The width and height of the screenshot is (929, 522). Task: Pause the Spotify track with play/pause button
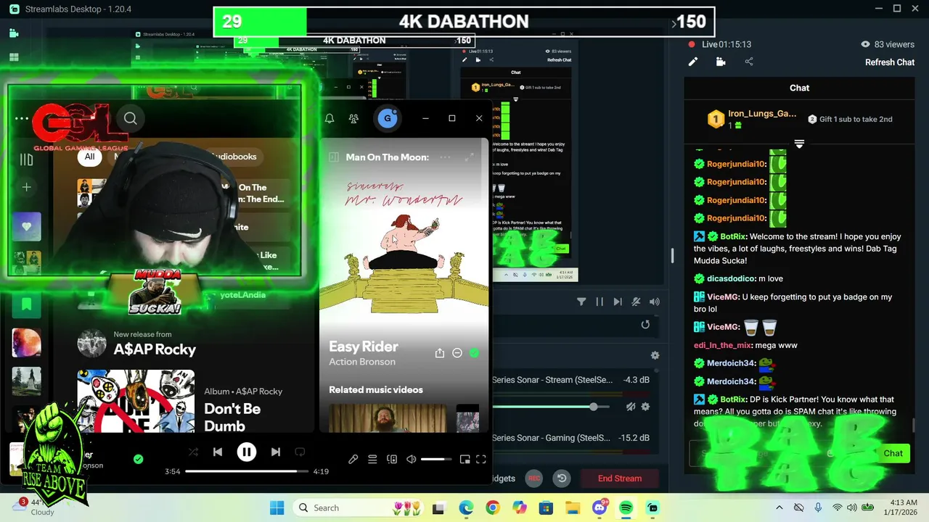pyautogui.click(x=247, y=452)
